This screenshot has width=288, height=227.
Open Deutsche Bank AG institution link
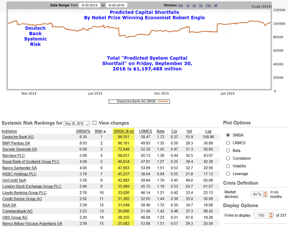click(18, 137)
